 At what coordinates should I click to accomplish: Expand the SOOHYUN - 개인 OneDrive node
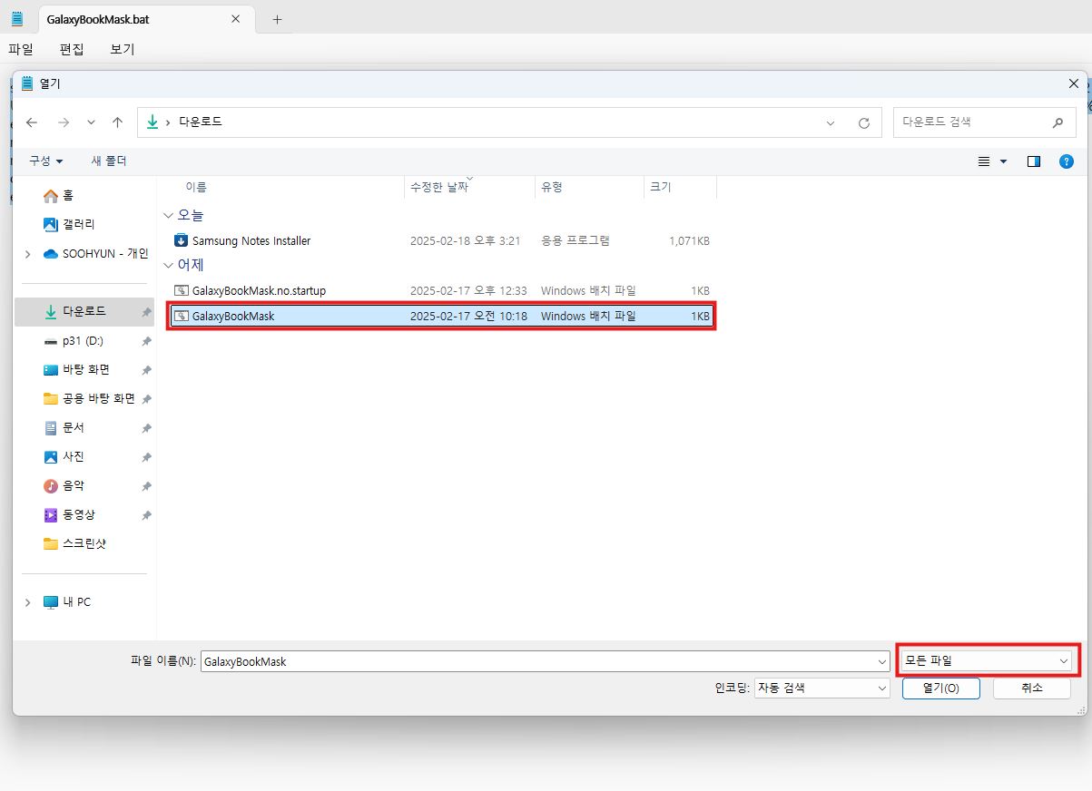coord(27,254)
